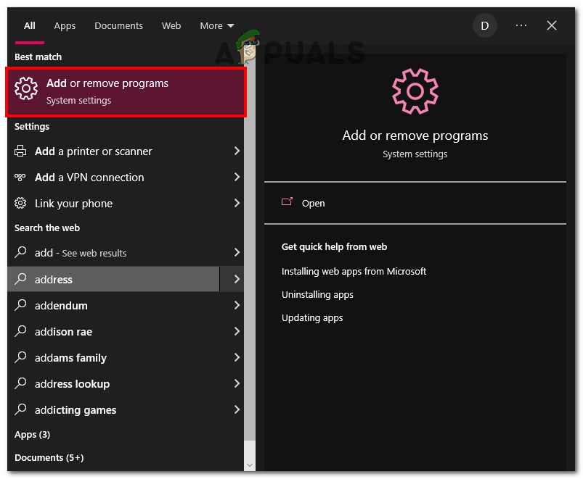Click the printer icon for Add a printer
This screenshot has width=583, height=479.
20,151
